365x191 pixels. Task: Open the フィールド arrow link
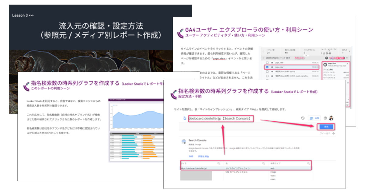328,133
